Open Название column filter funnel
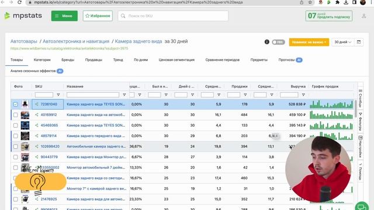The width and height of the screenshot is (374, 210). (124, 94)
